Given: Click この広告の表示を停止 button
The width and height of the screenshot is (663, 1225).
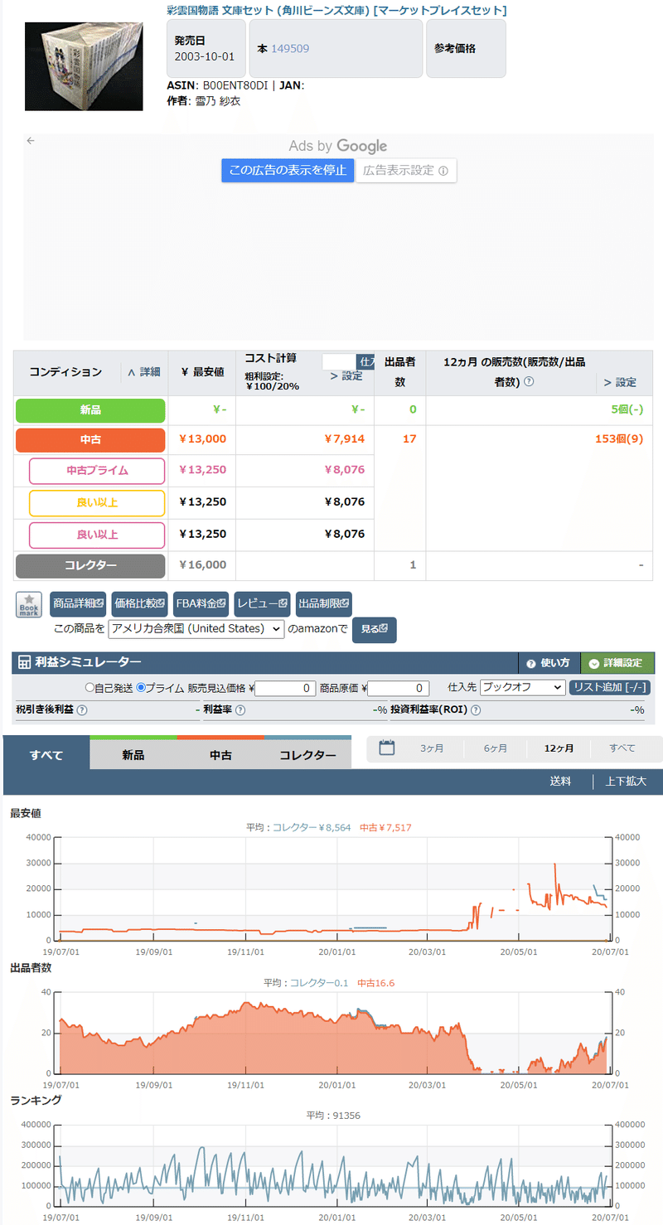Looking at the screenshot, I should (288, 170).
